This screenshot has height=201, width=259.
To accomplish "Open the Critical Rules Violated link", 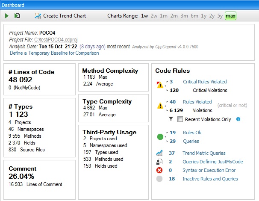I will tap(205, 82).
